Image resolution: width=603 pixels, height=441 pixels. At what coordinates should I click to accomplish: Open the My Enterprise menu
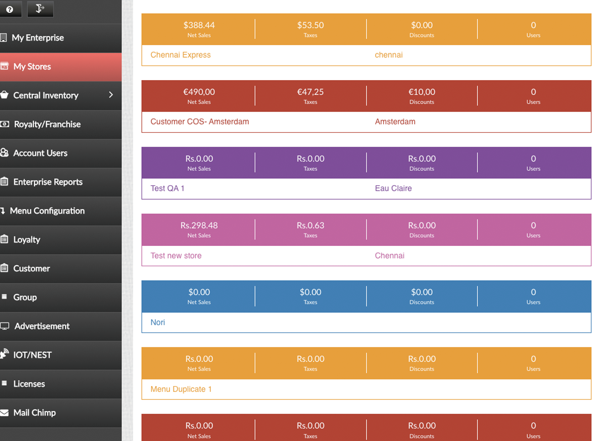(x=61, y=38)
